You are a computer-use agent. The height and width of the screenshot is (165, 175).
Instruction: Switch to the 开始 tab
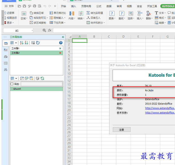64,6
